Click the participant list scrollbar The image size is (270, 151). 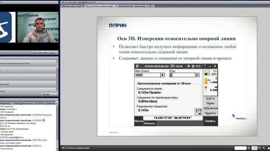click(x=57, y=75)
